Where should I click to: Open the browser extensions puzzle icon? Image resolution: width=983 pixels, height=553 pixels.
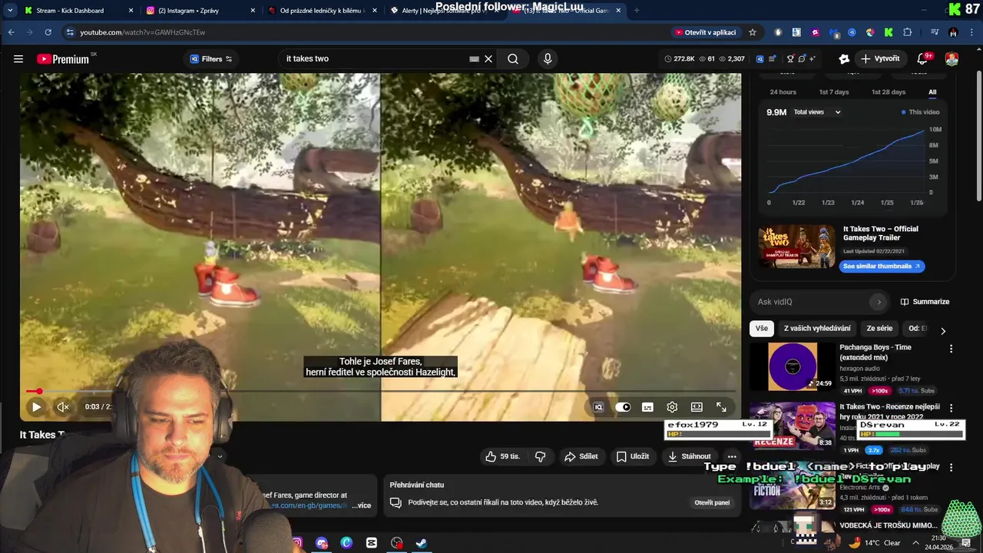(x=907, y=32)
